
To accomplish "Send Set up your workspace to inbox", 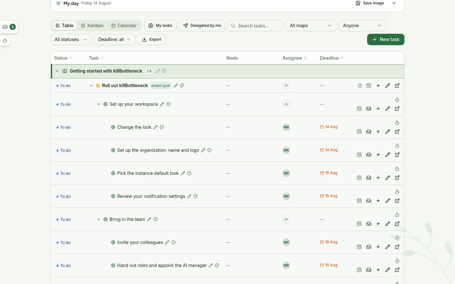I will (369, 109).
